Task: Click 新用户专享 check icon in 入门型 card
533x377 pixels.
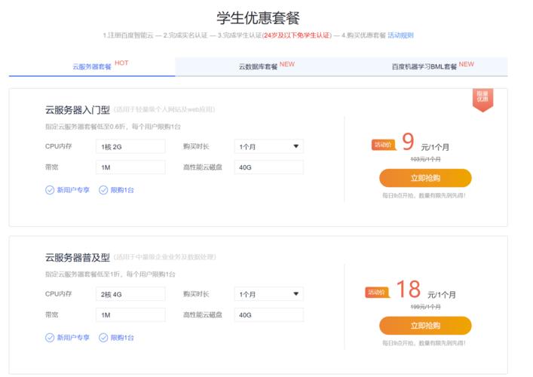Action: point(50,190)
